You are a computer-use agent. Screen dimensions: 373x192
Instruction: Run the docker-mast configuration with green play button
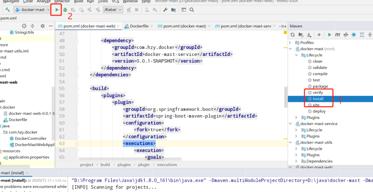pyautogui.click(x=57, y=10)
